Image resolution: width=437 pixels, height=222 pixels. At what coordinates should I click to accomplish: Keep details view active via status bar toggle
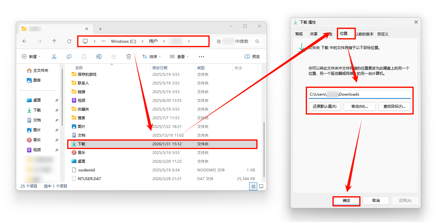pos(253,186)
